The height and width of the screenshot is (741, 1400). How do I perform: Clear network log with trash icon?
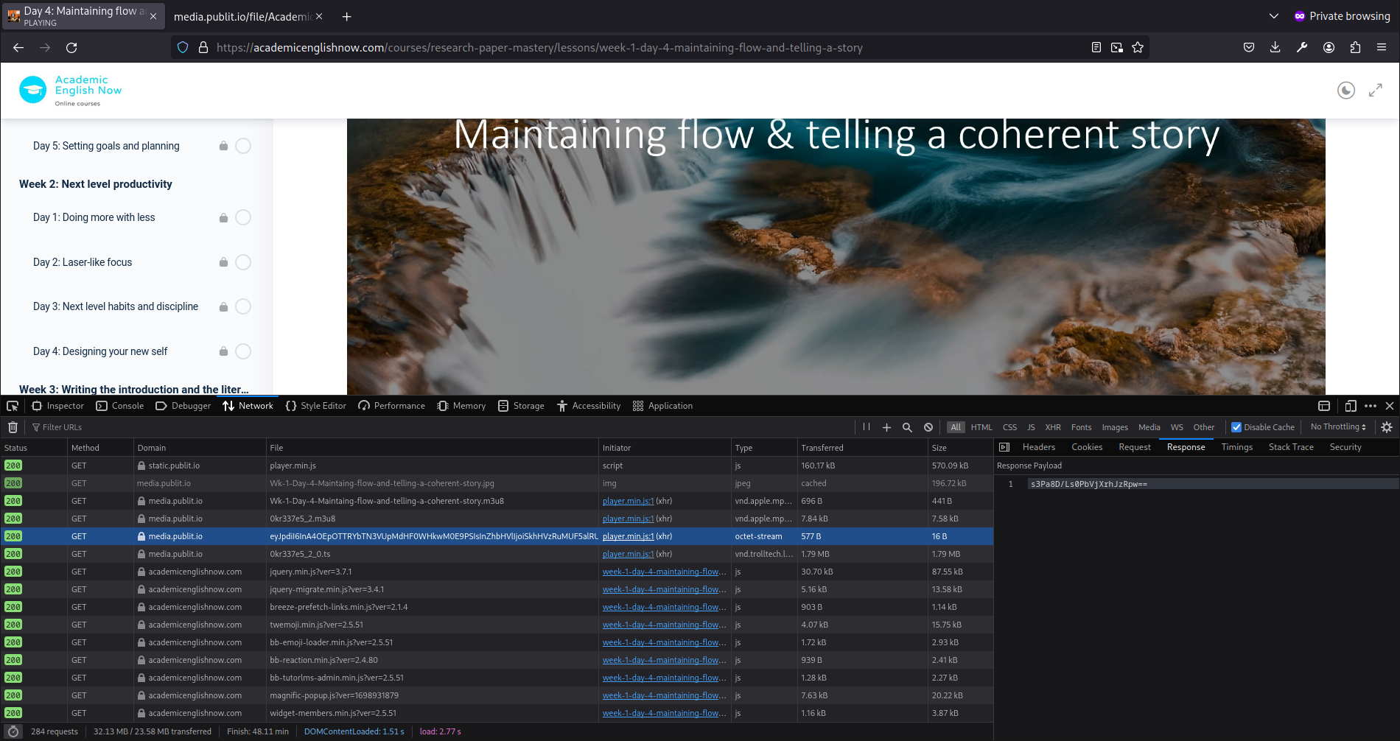point(13,427)
